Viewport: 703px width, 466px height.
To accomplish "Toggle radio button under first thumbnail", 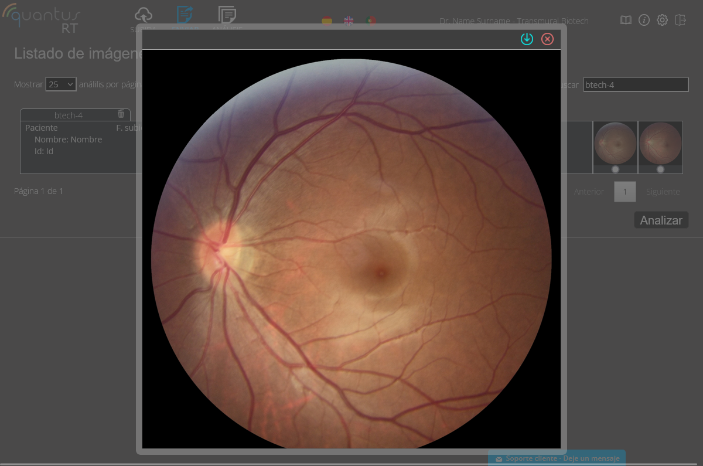I will point(615,169).
